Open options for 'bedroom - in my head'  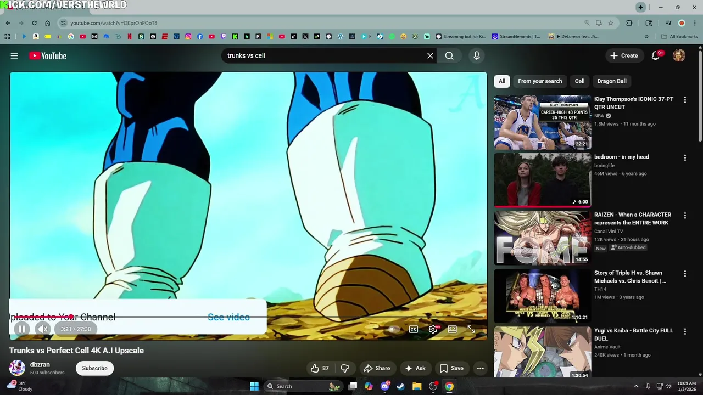click(x=685, y=157)
